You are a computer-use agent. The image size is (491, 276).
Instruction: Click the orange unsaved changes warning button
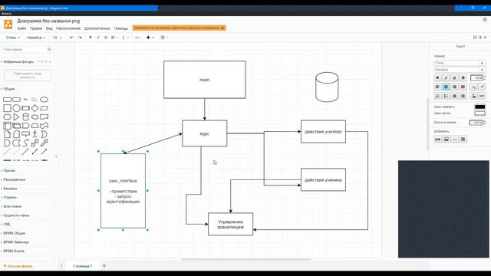click(x=179, y=28)
